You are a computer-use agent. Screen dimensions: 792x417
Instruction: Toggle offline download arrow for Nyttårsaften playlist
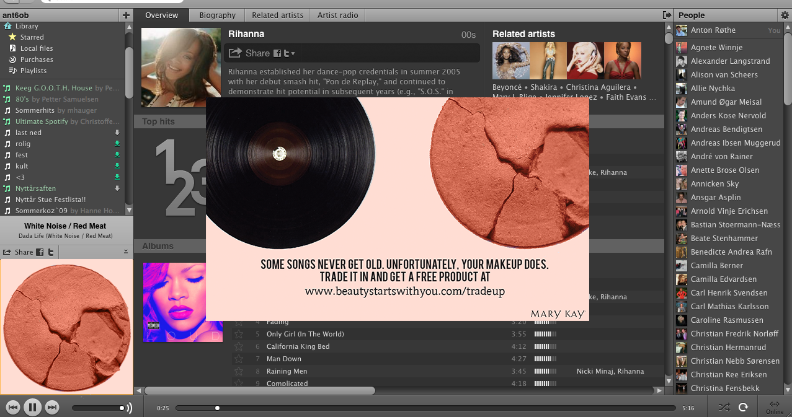(117, 188)
